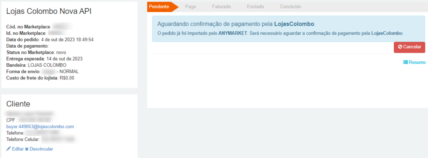The image size is (428, 158).
Task: Click the ban icon inside Cancelar button
Action: [x=400, y=47]
